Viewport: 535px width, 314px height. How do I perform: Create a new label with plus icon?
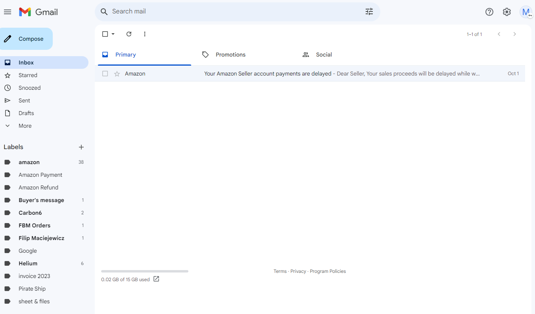[x=81, y=147]
